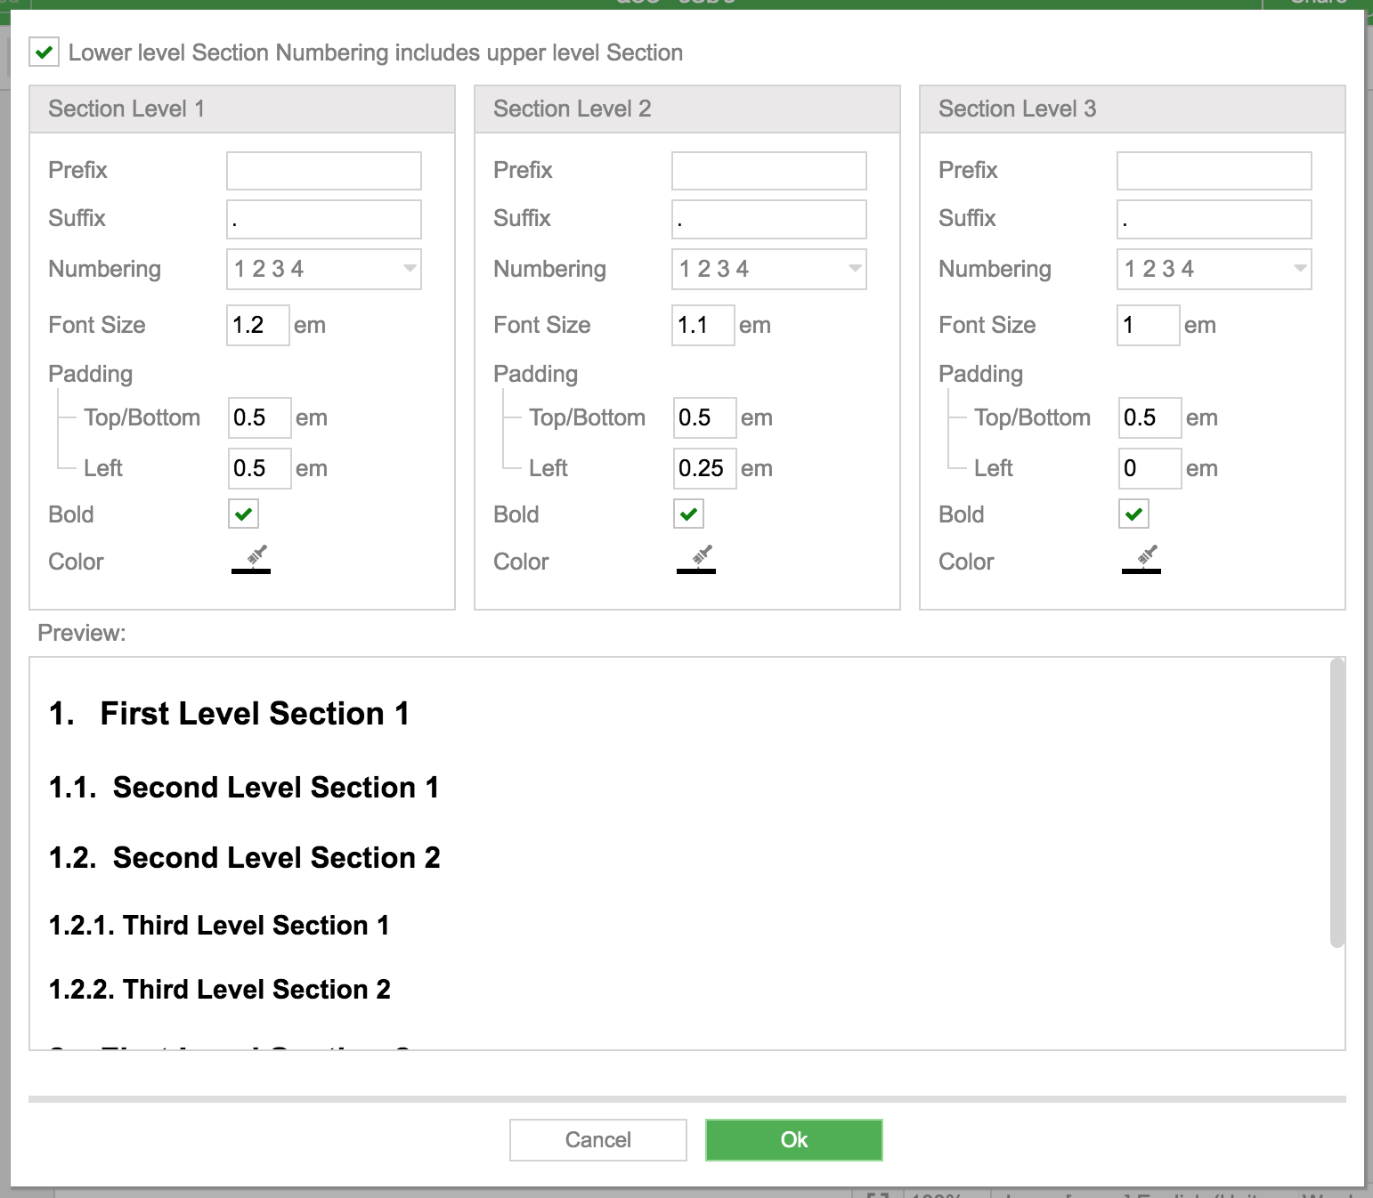
Task: Open Section Level 1 color picker brush icon
Action: click(x=251, y=559)
